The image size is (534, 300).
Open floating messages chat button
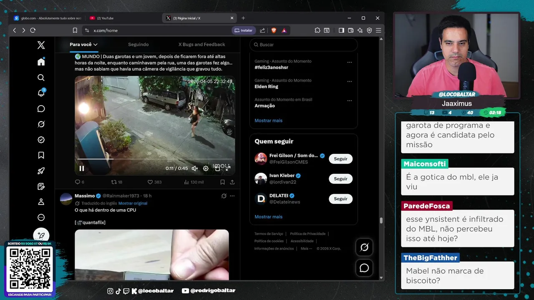coord(364,268)
